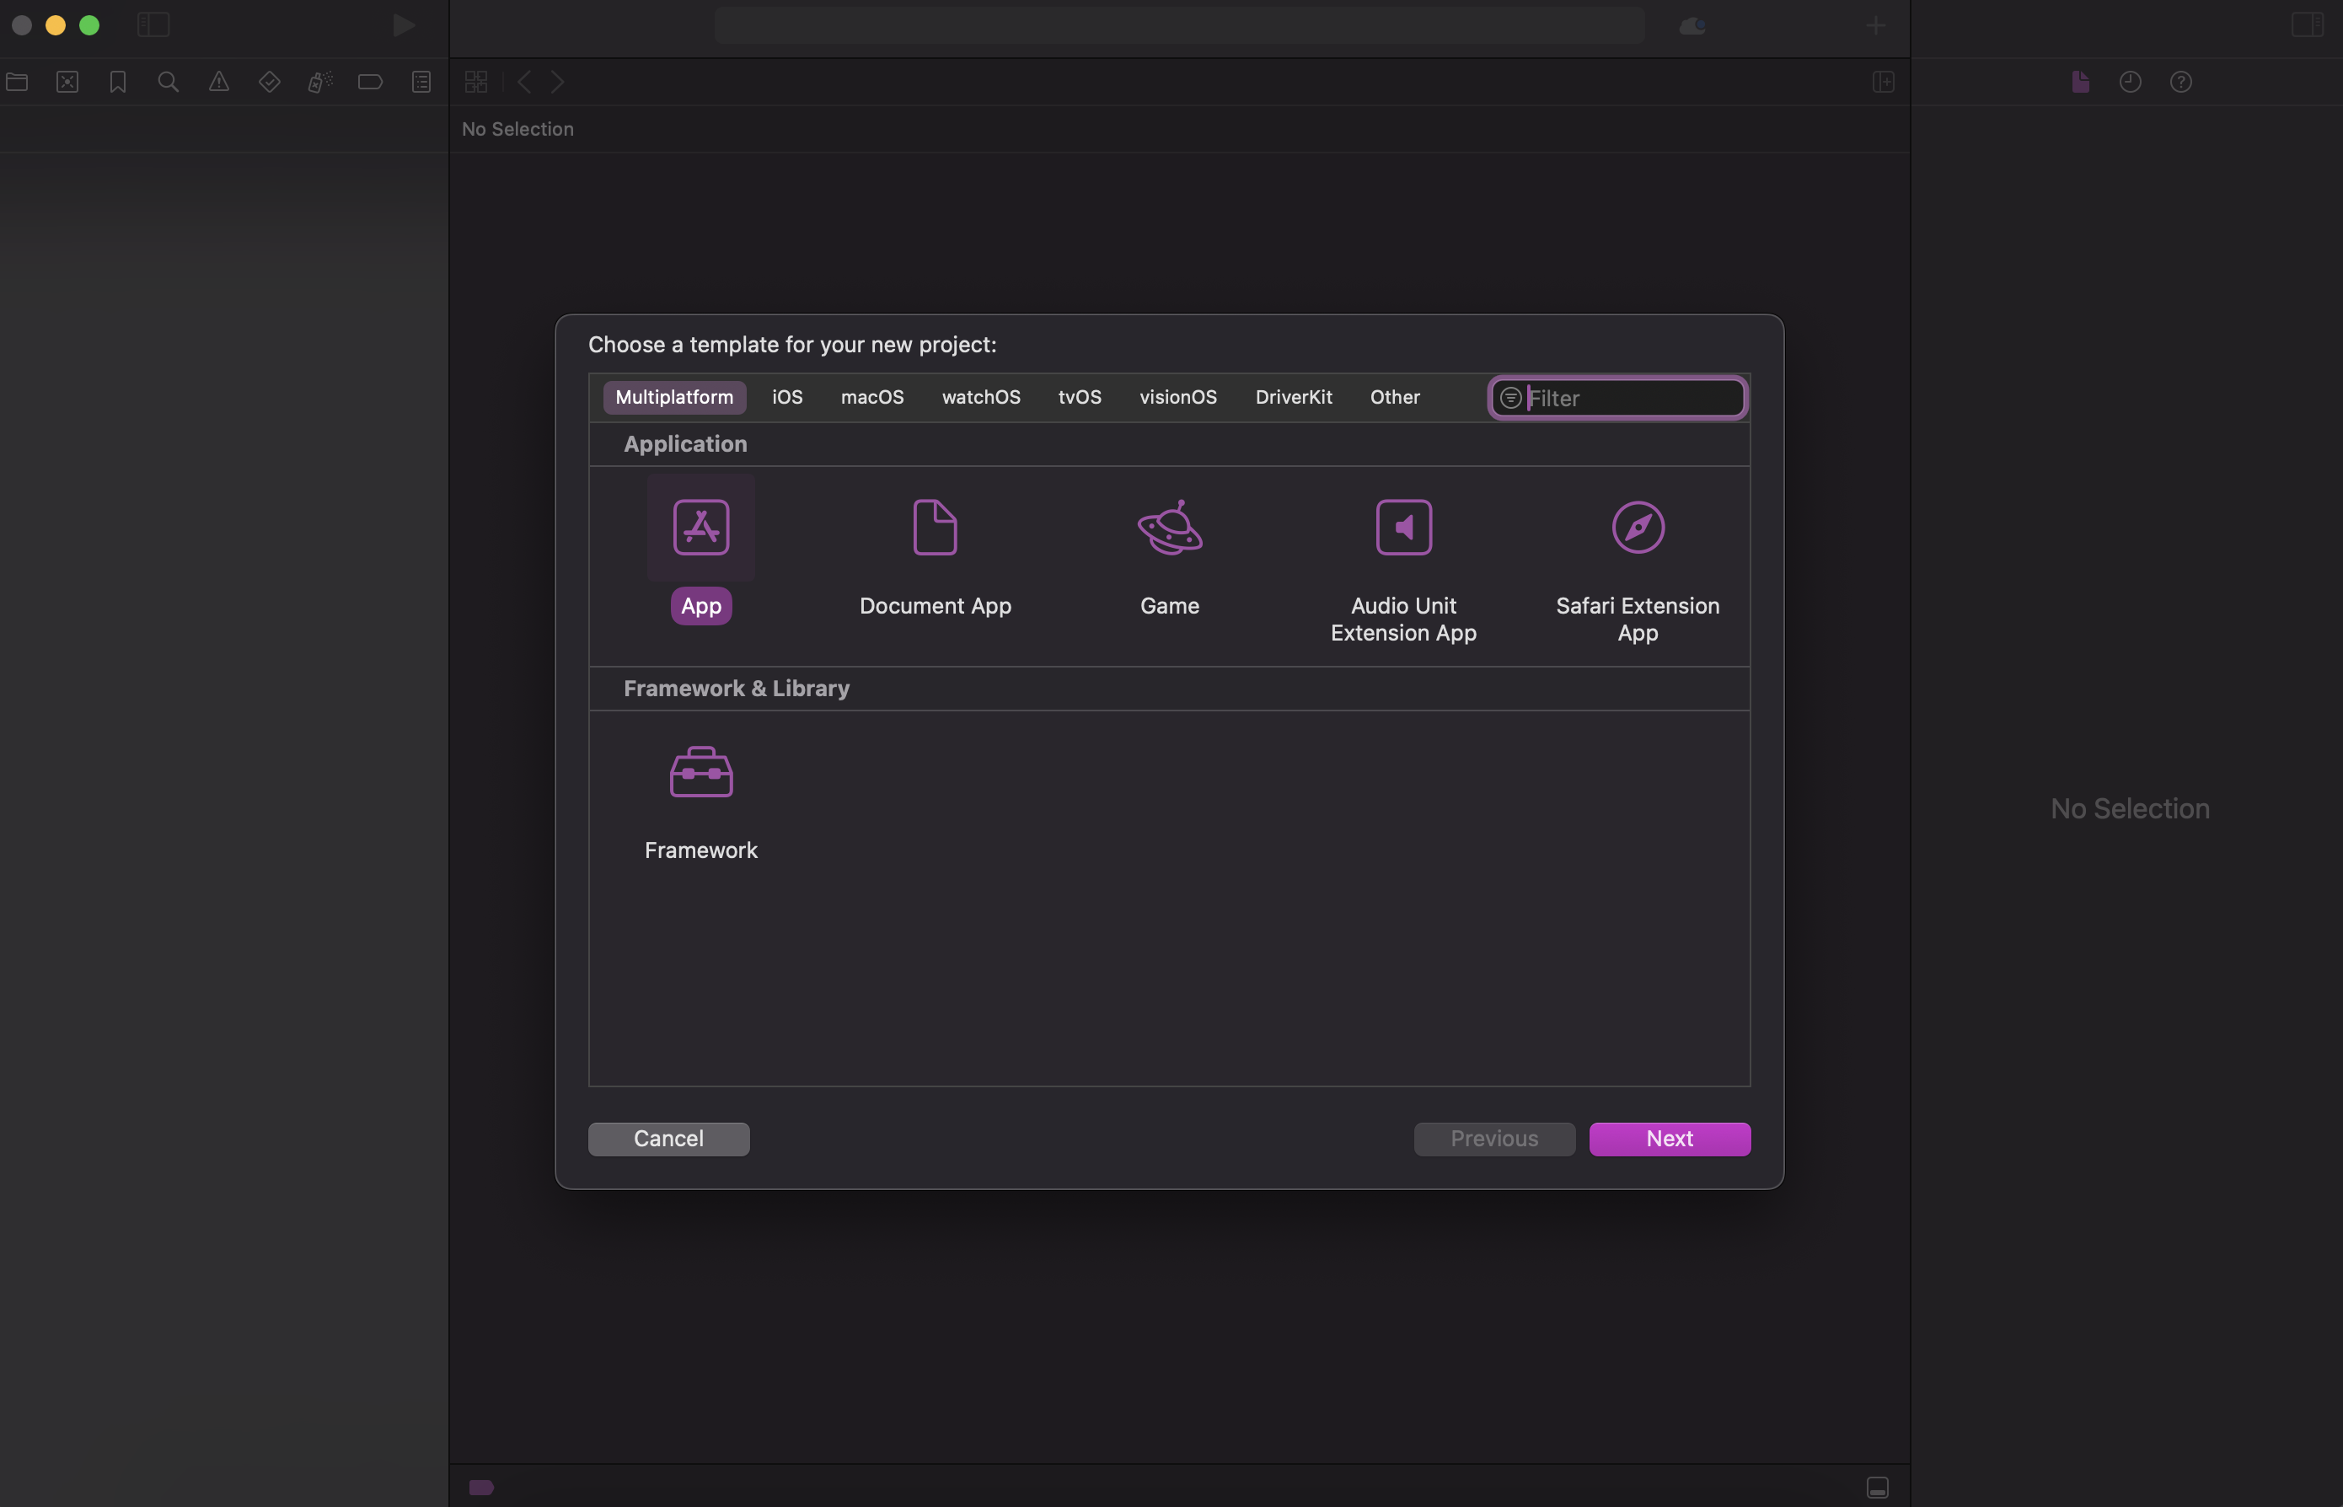Screen dimensions: 2343x1507
Task: Click the Filter search field magnifier icon
Action: (x=1509, y=396)
